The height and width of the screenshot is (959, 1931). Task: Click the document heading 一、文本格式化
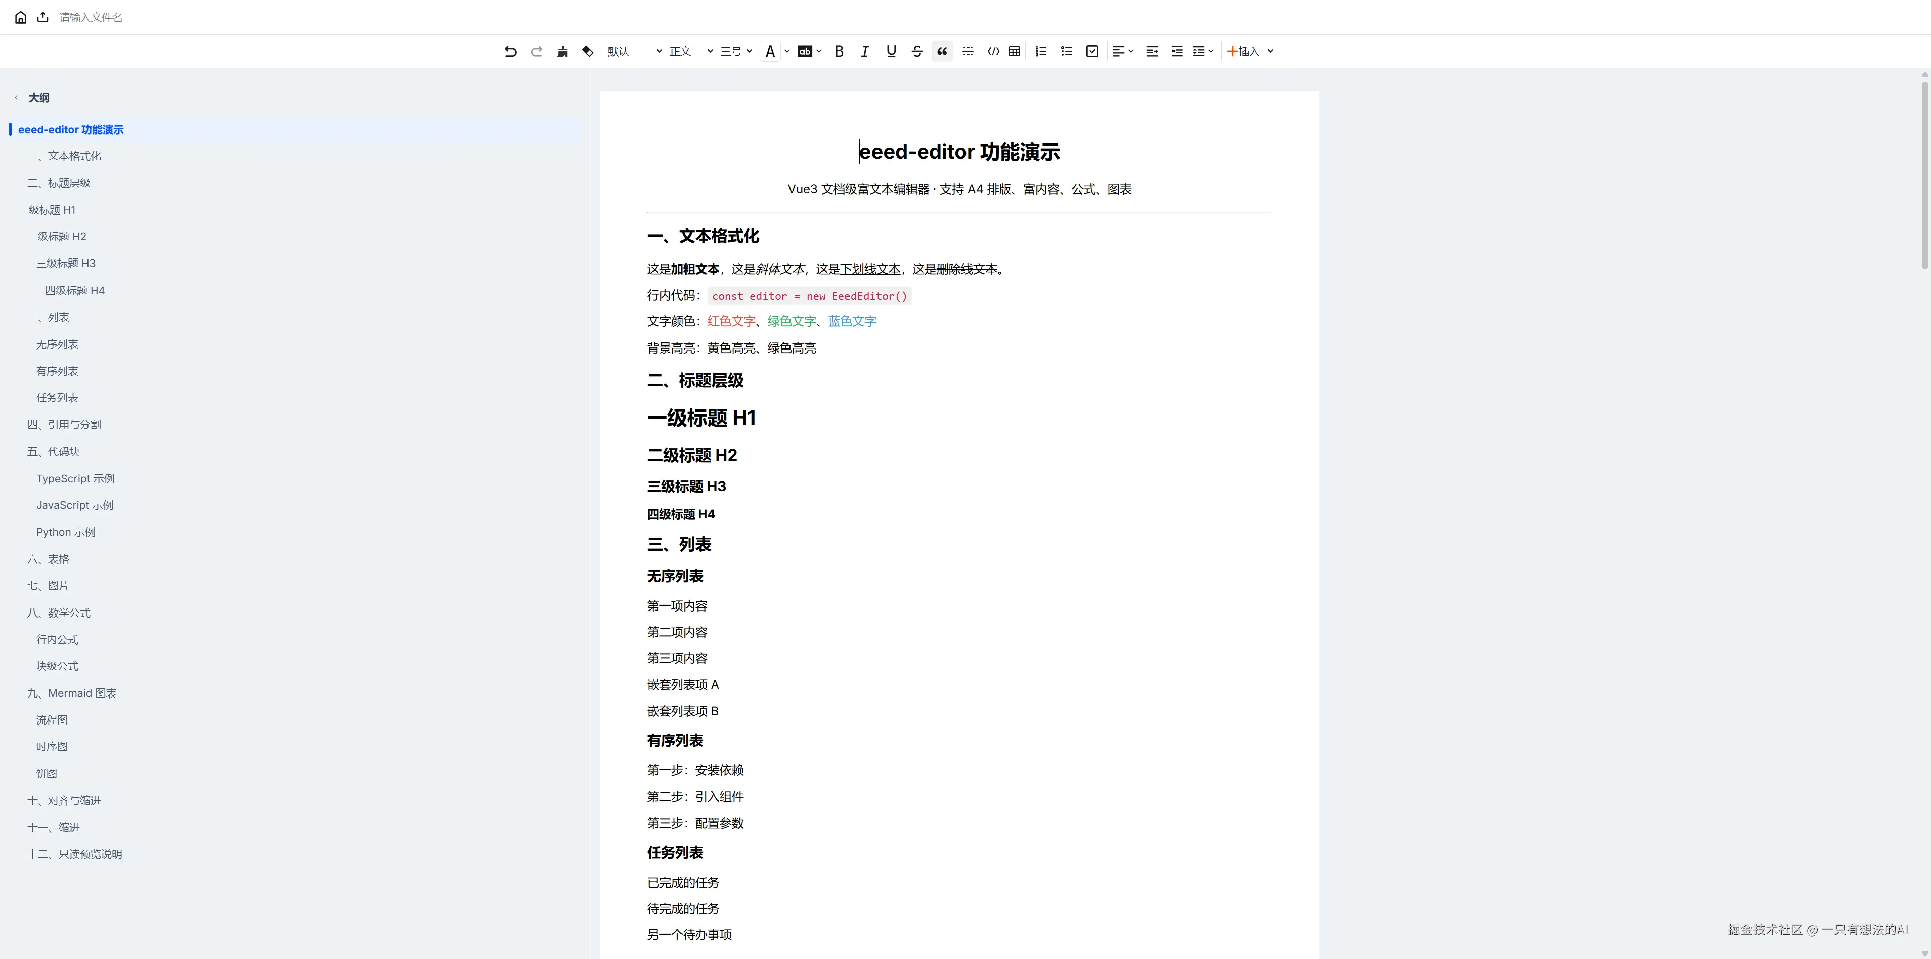click(703, 236)
